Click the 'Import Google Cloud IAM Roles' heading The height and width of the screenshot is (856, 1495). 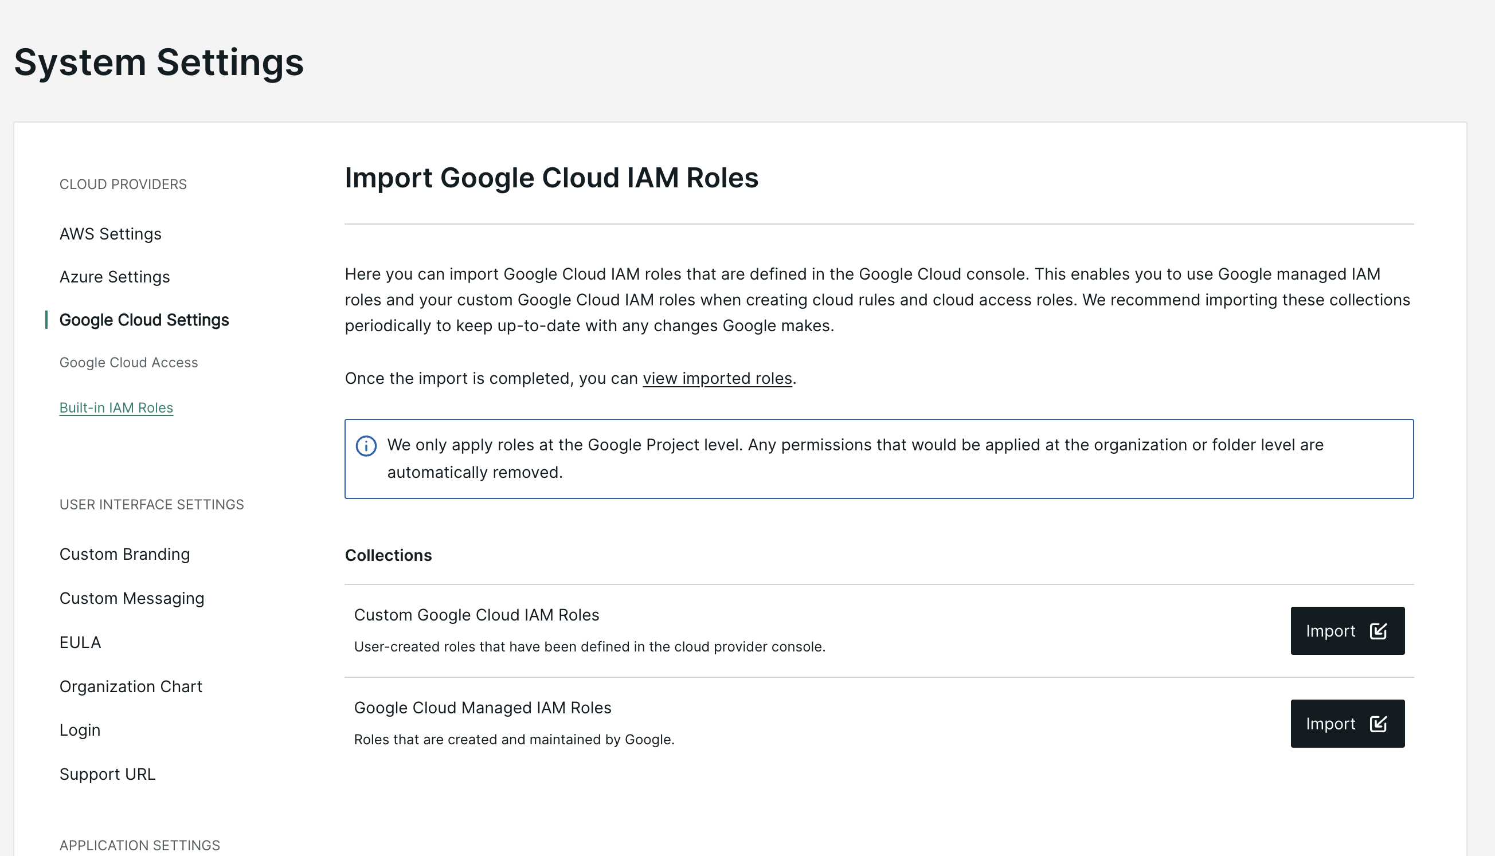(x=551, y=178)
